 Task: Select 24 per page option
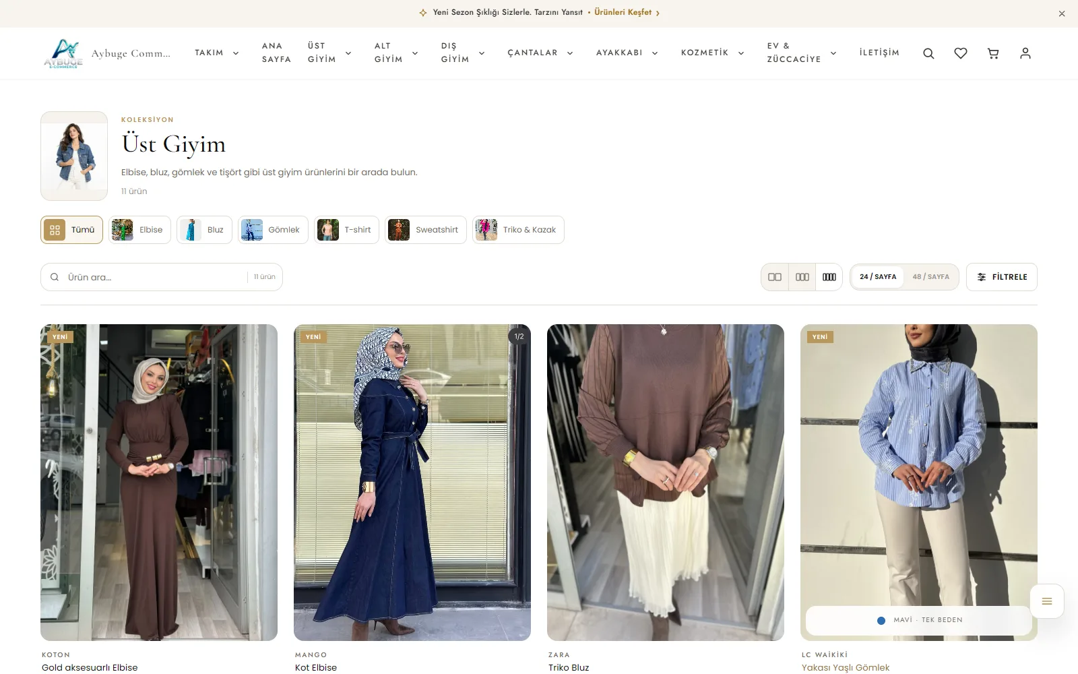[x=878, y=277]
